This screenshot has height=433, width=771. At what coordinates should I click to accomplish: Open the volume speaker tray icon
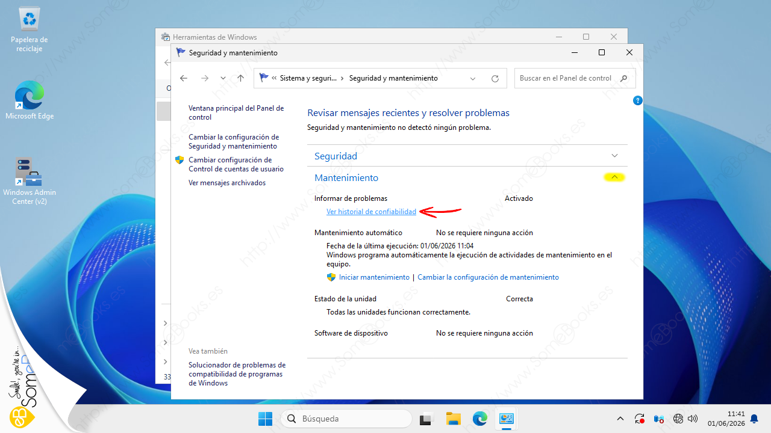[693, 419]
